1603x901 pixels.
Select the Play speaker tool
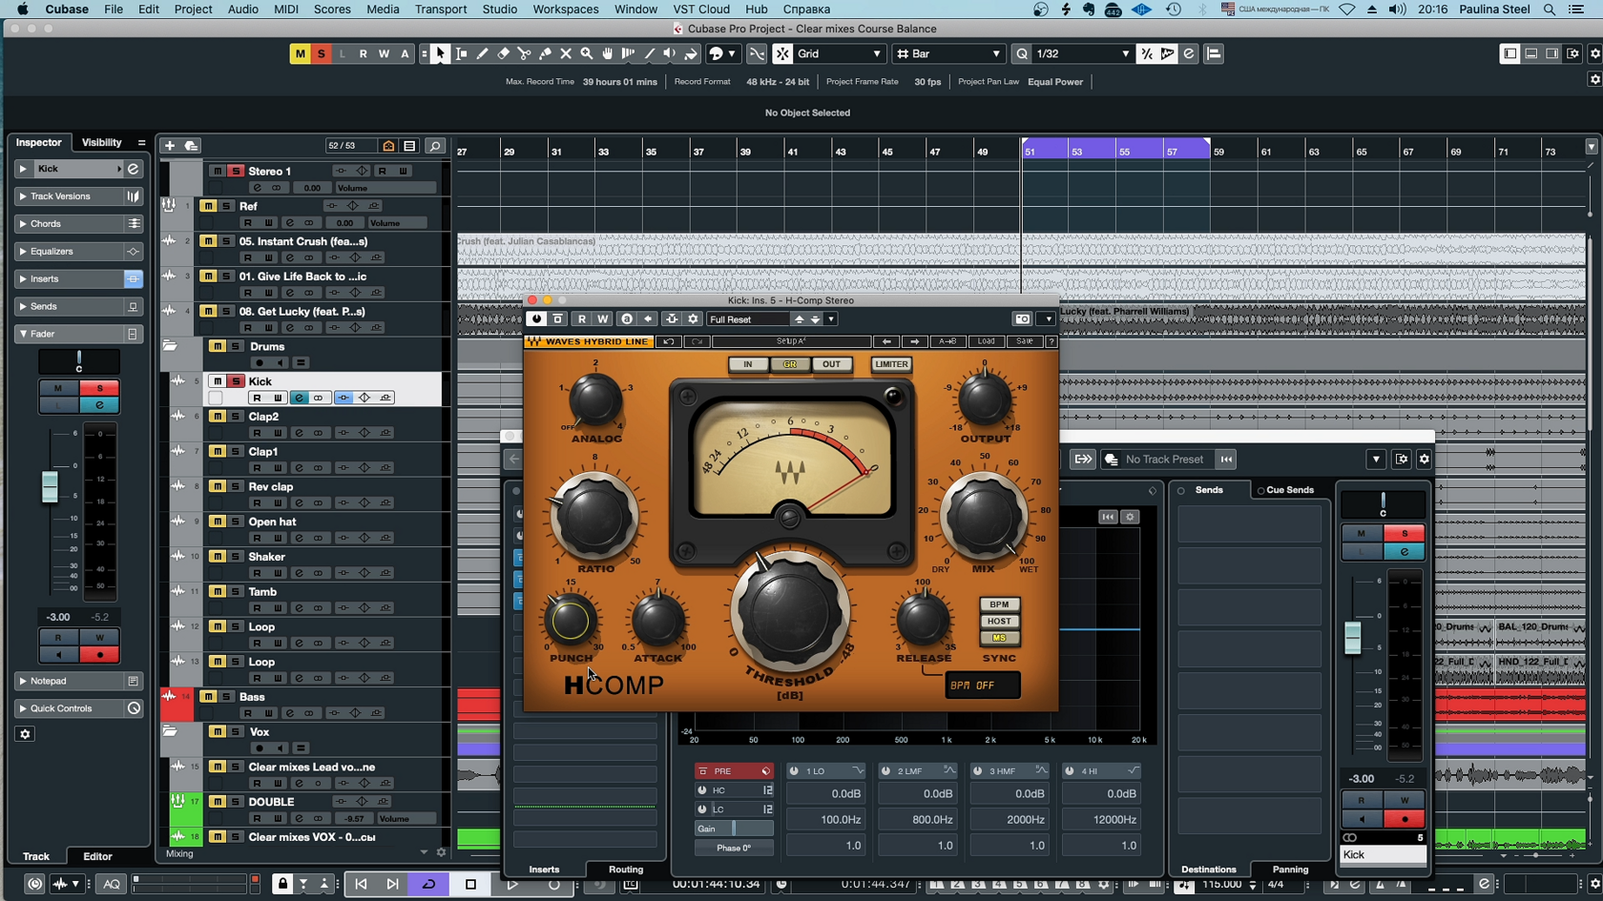coord(670,54)
